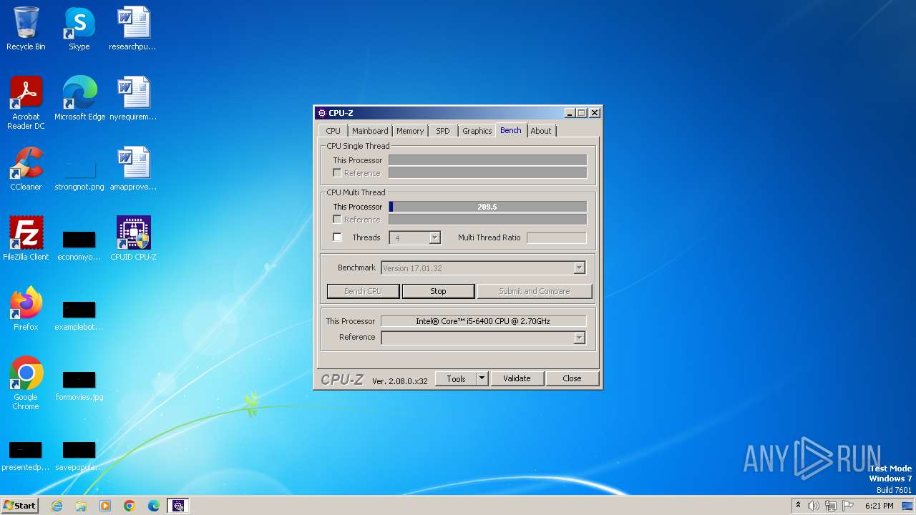916x515 pixels.
Task: Open the SPD tab
Action: coord(443,131)
